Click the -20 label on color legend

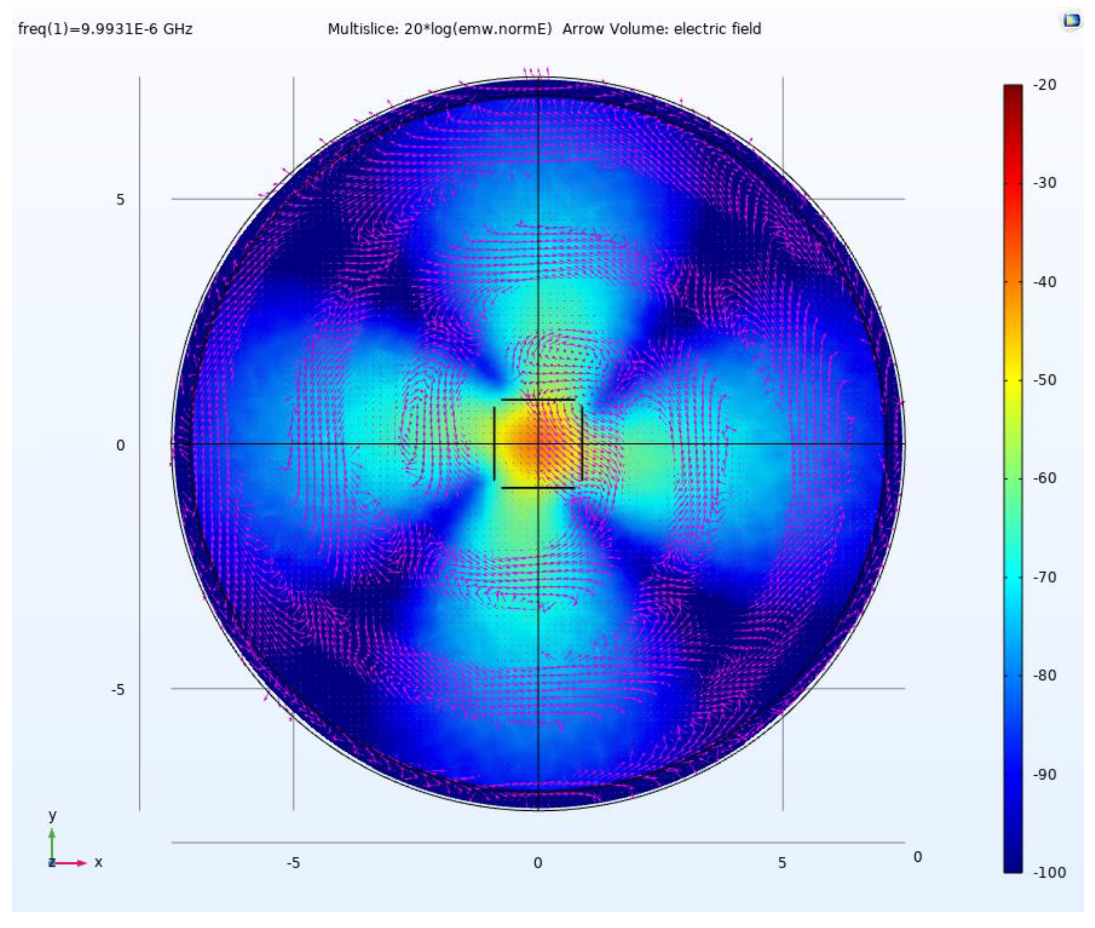1044,85
